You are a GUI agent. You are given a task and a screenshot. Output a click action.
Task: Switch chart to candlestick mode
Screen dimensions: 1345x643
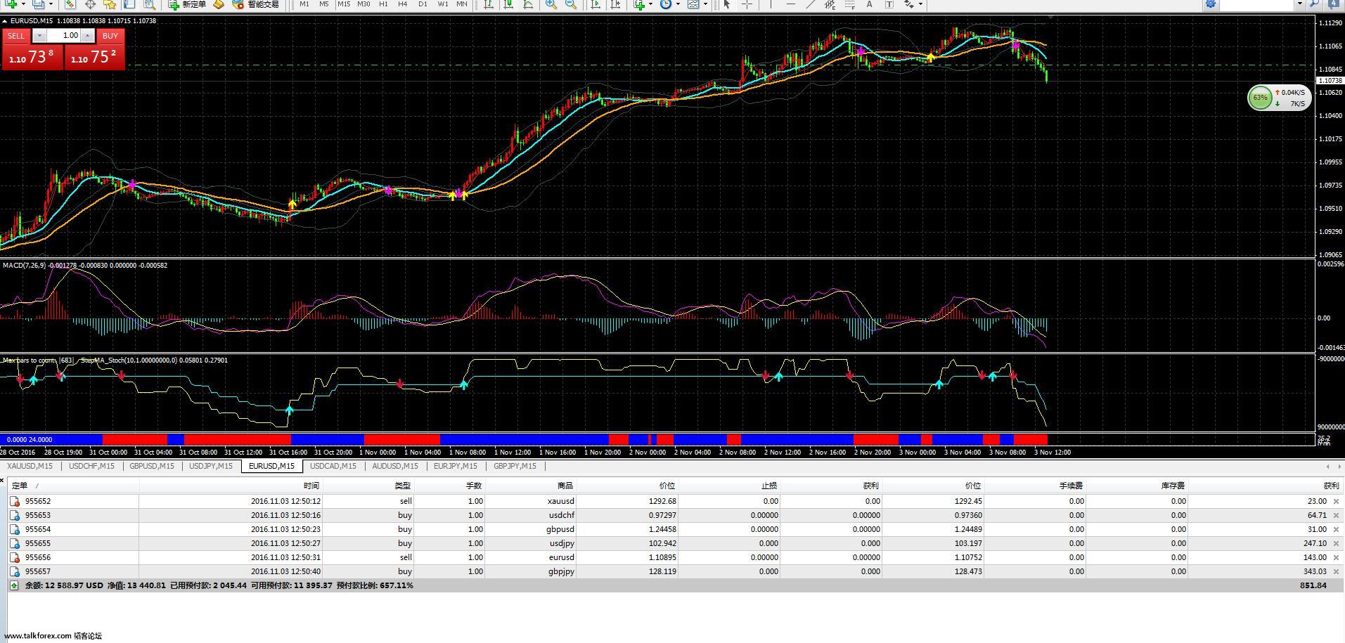point(508,4)
